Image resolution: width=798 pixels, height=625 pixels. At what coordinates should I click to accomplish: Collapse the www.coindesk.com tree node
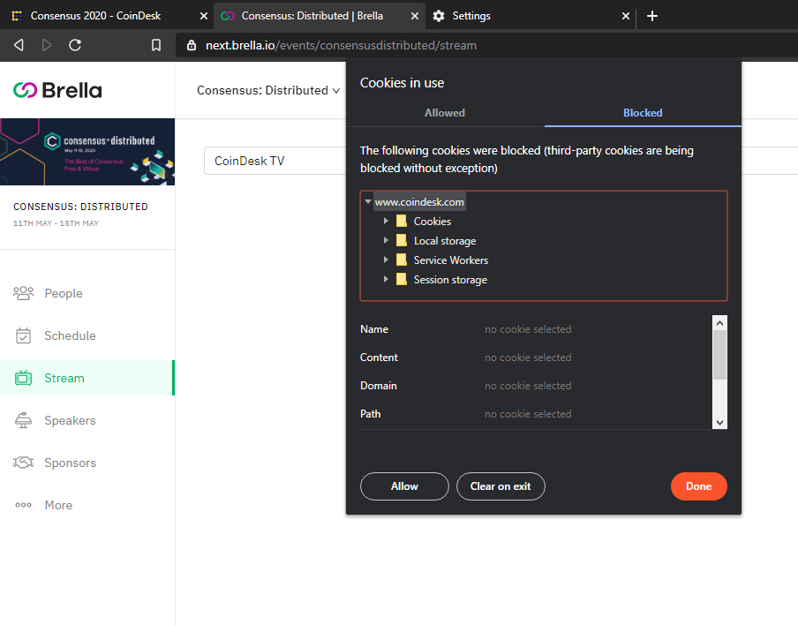[368, 202]
